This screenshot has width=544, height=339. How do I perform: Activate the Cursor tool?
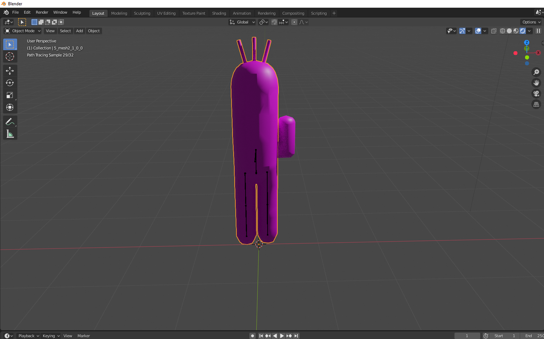pyautogui.click(x=10, y=56)
